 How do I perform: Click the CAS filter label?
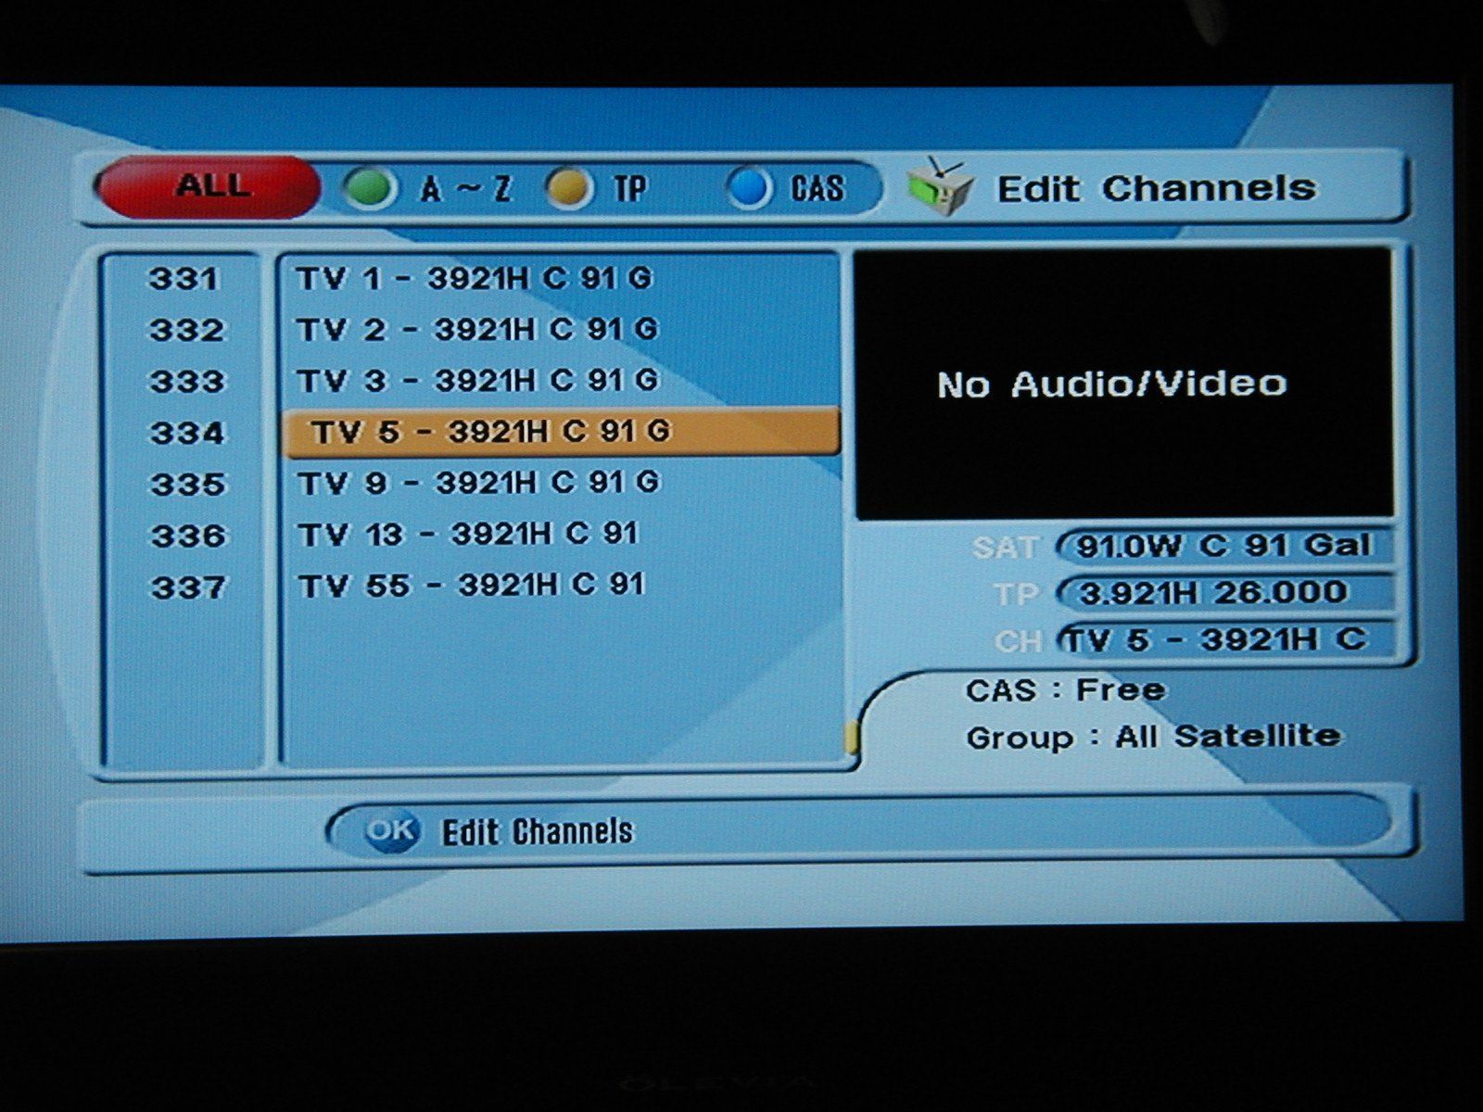pos(818,189)
